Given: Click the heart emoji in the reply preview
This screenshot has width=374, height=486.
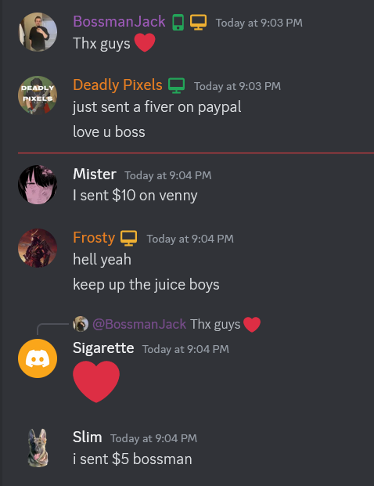Looking at the screenshot, I should pos(252,325).
